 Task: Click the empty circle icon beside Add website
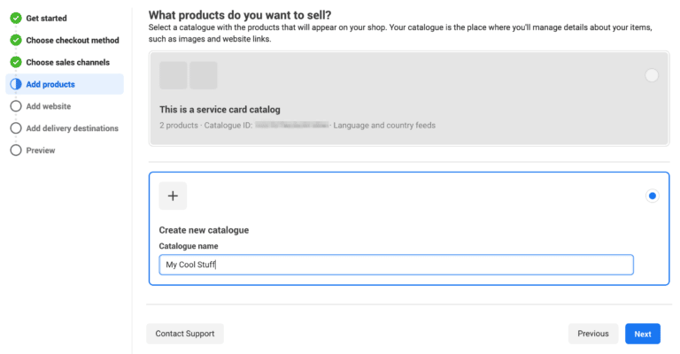[x=16, y=106]
